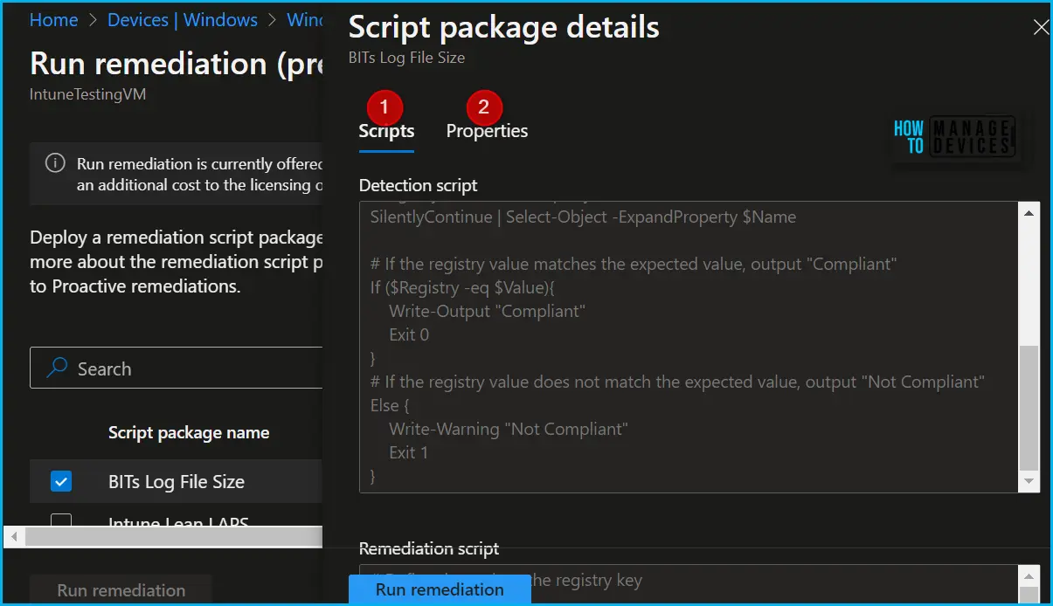Click the line Write-Output "Compliant"
The height and width of the screenshot is (606, 1053).
pyautogui.click(x=487, y=311)
